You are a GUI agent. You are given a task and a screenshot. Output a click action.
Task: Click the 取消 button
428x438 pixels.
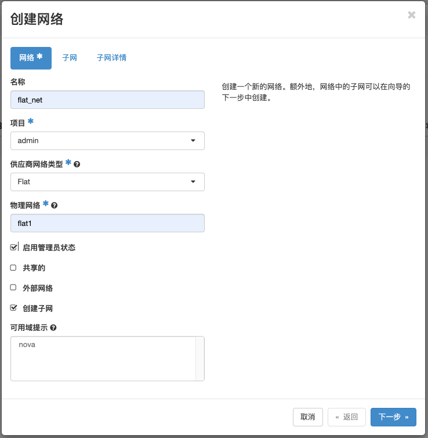pyautogui.click(x=308, y=417)
